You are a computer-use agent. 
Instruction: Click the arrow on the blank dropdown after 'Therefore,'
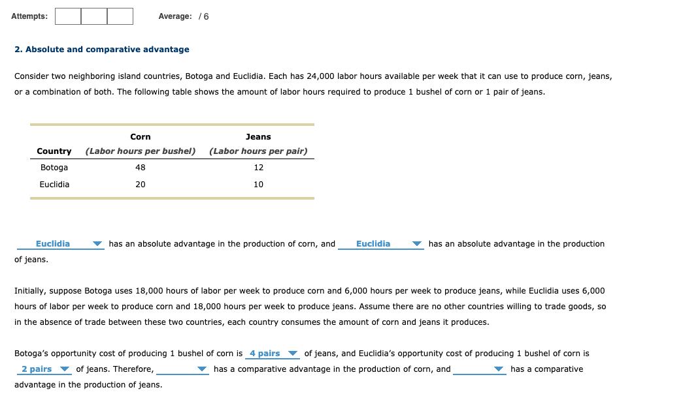pyautogui.click(x=202, y=369)
